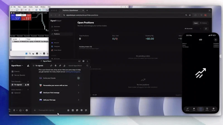Image resolution: width=223 pixels, height=125 pixels.
Task: Collapse the Voice channels category
Action: click(x=17, y=90)
